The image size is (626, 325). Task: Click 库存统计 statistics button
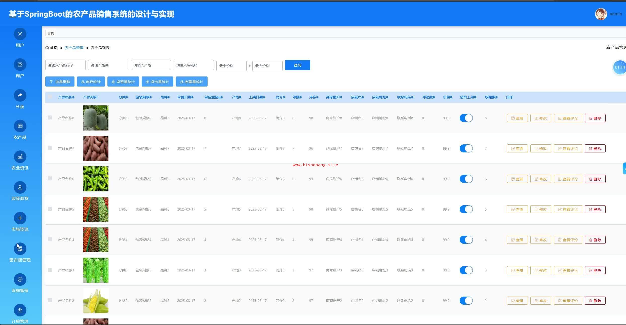(91, 82)
